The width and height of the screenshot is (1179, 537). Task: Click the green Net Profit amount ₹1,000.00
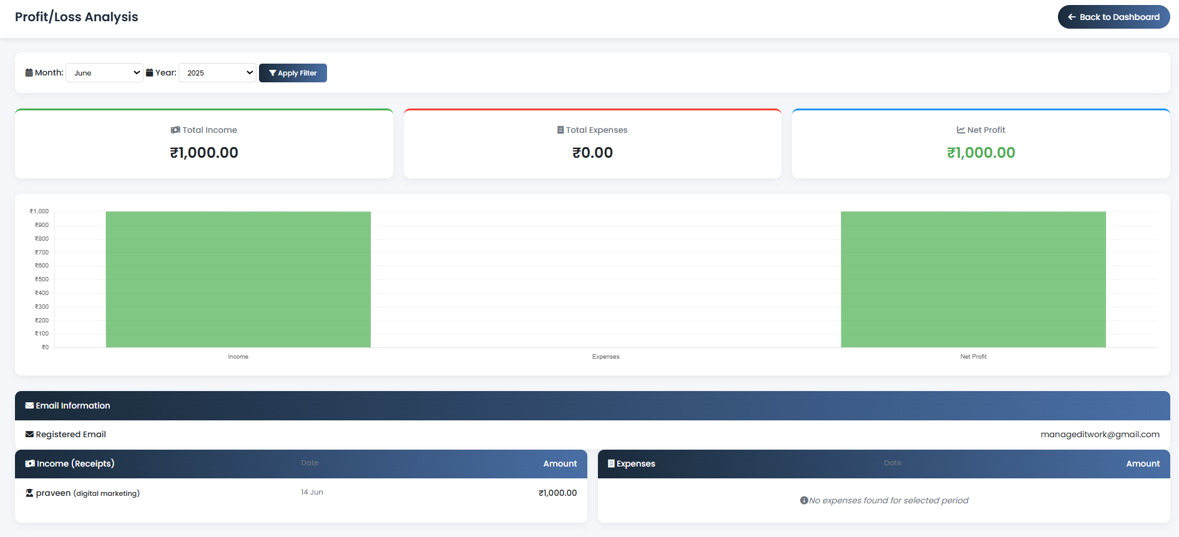981,153
